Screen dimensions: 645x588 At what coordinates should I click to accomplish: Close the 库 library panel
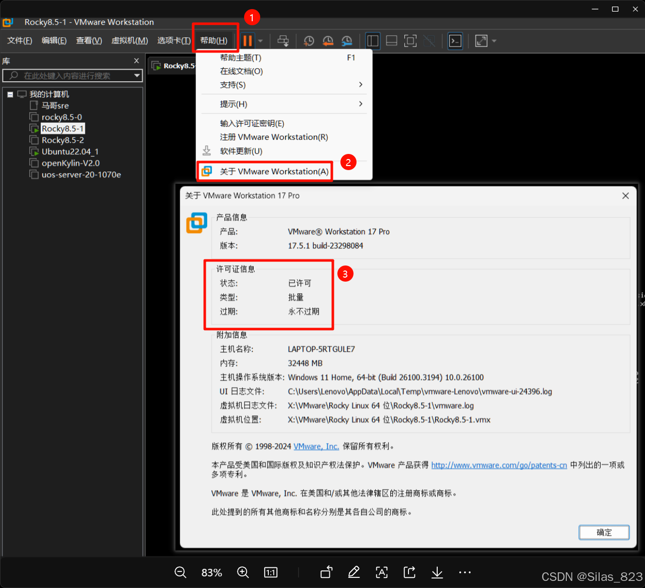point(136,61)
